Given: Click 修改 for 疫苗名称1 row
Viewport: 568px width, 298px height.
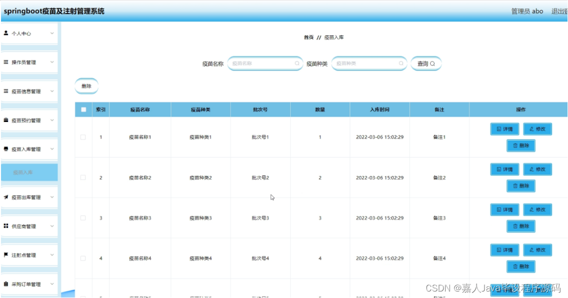Looking at the screenshot, I should tap(538, 129).
